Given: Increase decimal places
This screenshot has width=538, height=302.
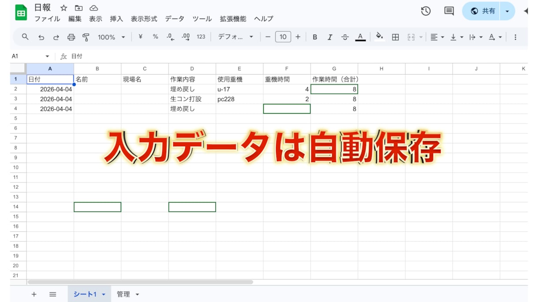Looking at the screenshot, I should (x=186, y=37).
